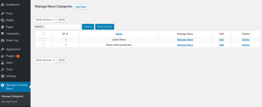Click the Media library icon
This screenshot has width=262, height=107.
point(3,20)
